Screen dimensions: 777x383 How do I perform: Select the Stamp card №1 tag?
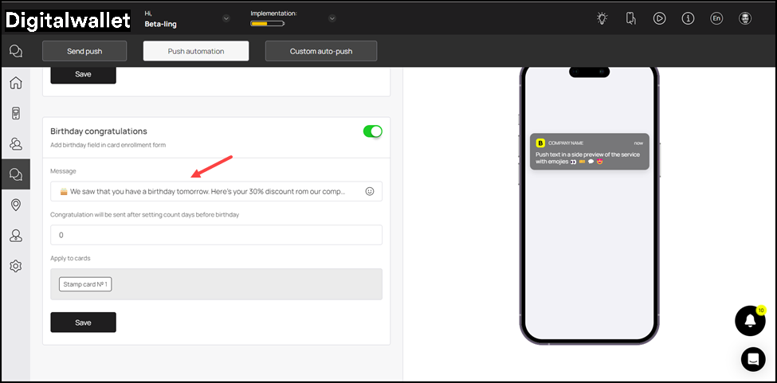[x=85, y=284]
